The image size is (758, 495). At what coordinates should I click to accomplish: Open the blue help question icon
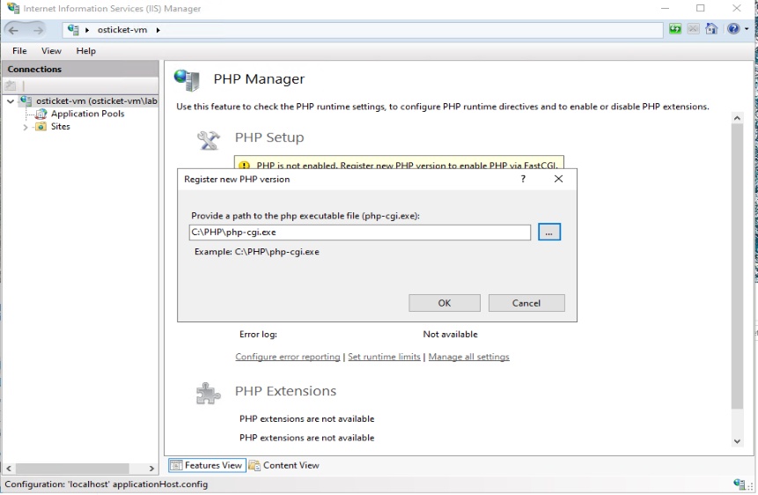tap(733, 29)
